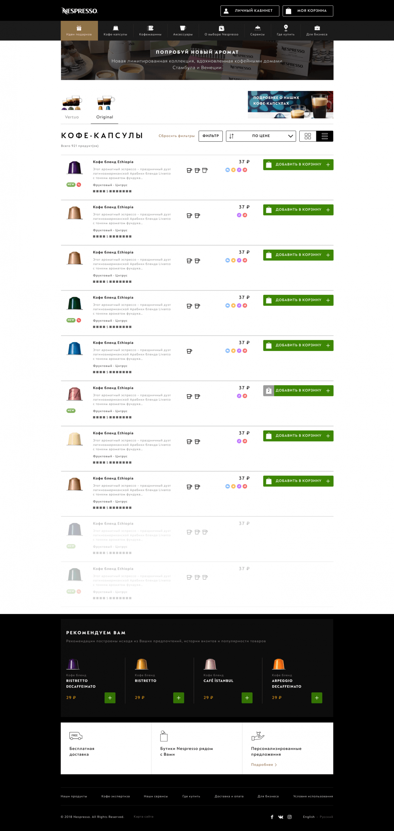Image resolution: width=394 pixels, height=831 pixels.
Task: Click Подробнее under personalized offers
Action: click(x=263, y=764)
